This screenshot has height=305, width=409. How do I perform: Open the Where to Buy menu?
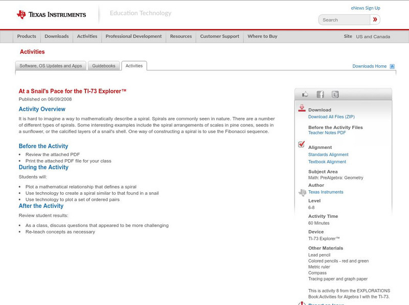click(262, 36)
